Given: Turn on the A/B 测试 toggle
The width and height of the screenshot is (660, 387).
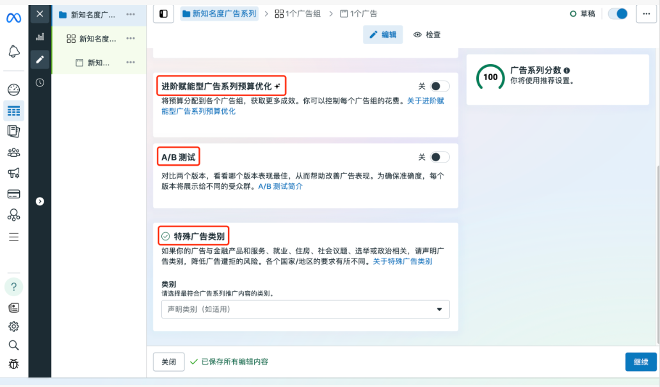Looking at the screenshot, I should coord(439,157).
